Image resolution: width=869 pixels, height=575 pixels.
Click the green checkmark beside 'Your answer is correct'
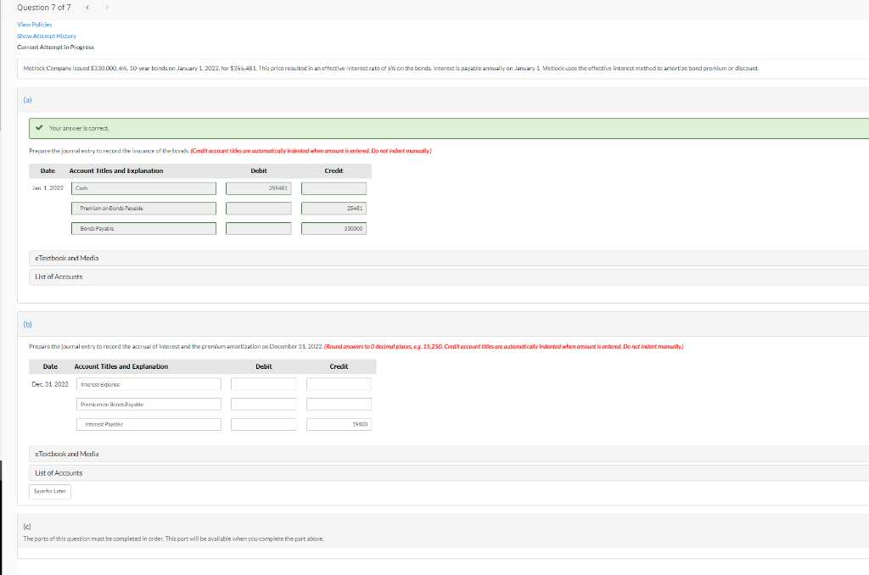(x=39, y=128)
